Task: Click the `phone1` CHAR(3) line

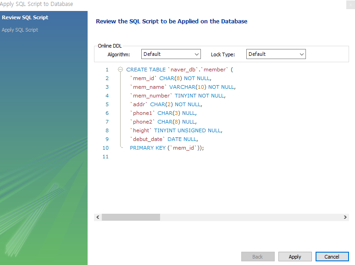Action: (163, 113)
